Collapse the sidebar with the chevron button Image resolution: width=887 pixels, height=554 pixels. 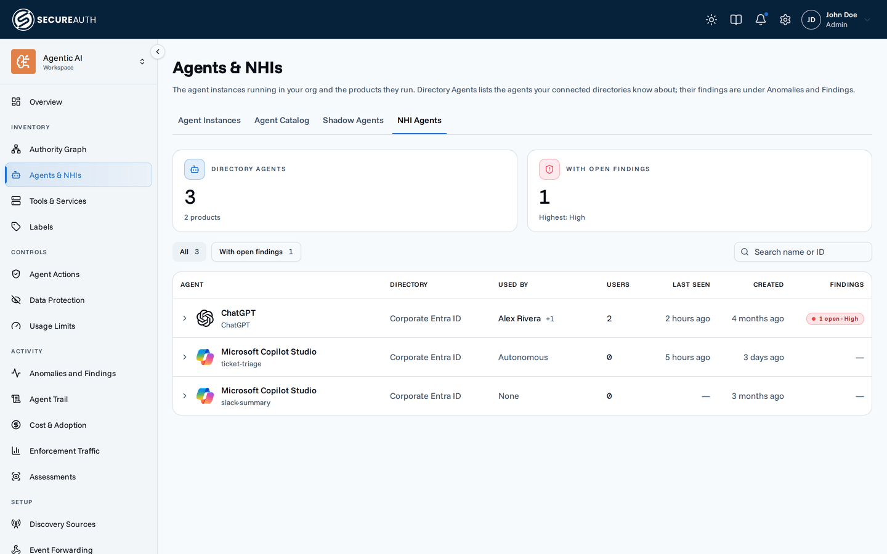coord(158,52)
